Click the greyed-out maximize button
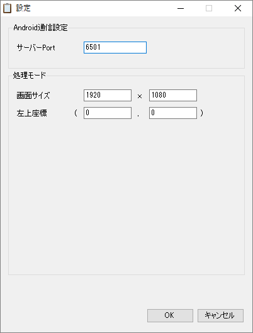Screen dimensions: 253x333 tap(209, 8)
